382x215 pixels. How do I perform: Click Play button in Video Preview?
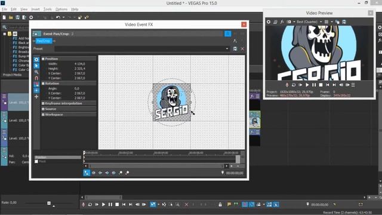[x=307, y=85]
